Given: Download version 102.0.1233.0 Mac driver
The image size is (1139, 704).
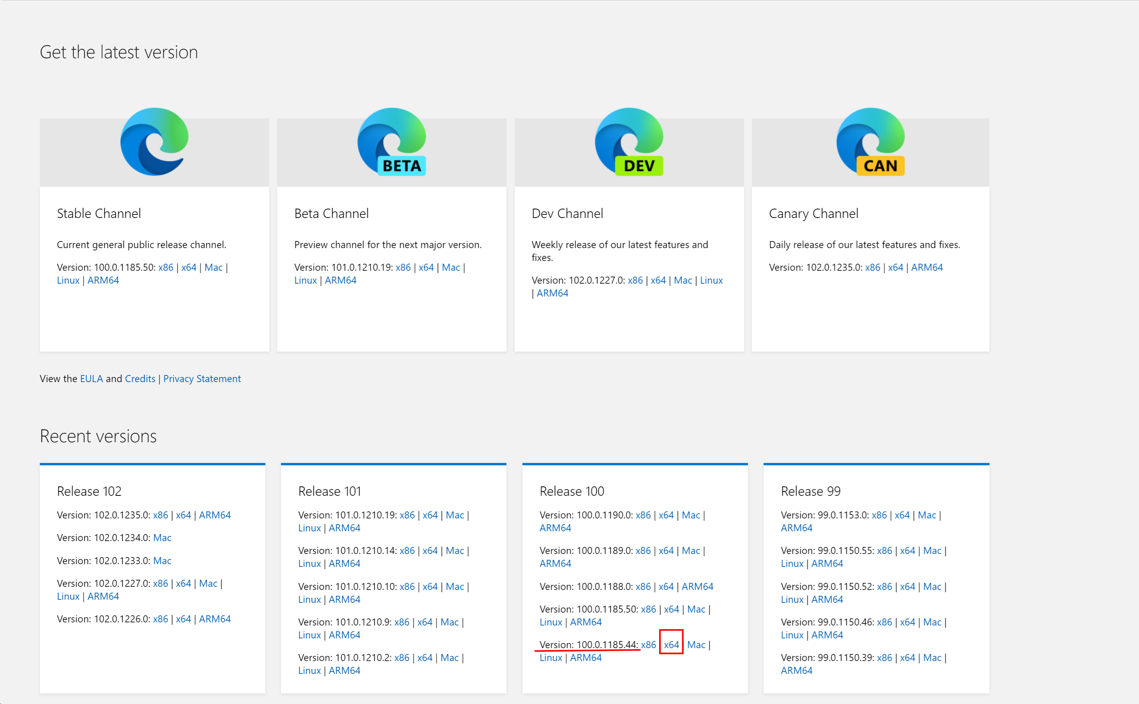Looking at the screenshot, I should point(162,561).
